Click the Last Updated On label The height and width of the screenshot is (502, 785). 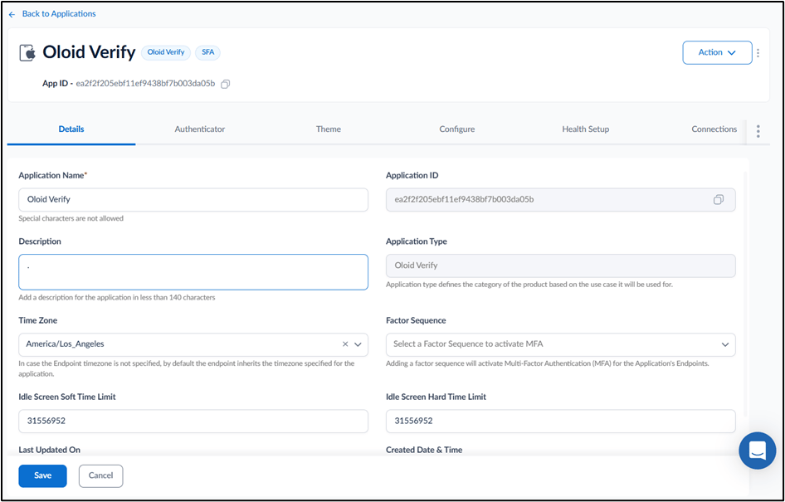50,450
